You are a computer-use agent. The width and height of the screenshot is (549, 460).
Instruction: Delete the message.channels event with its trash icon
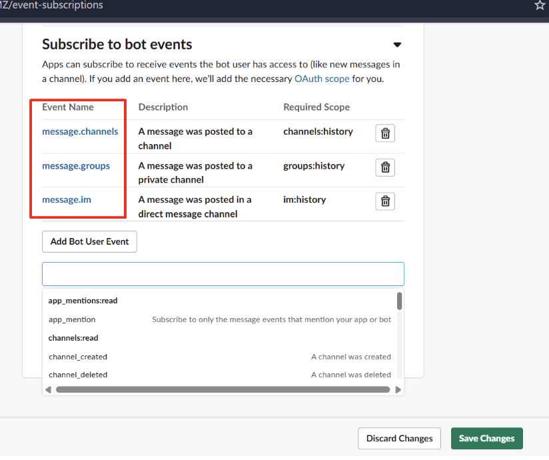point(385,133)
